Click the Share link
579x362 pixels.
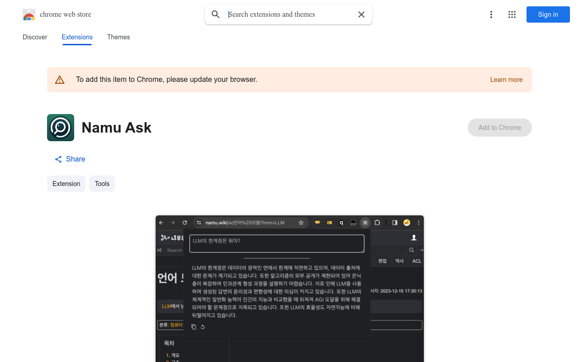(76, 159)
